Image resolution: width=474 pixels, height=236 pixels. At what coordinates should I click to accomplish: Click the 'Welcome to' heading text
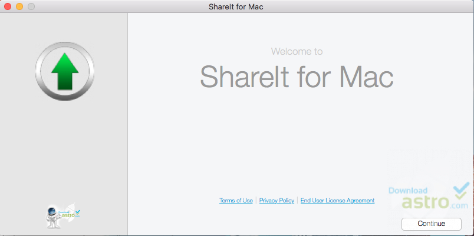297,51
